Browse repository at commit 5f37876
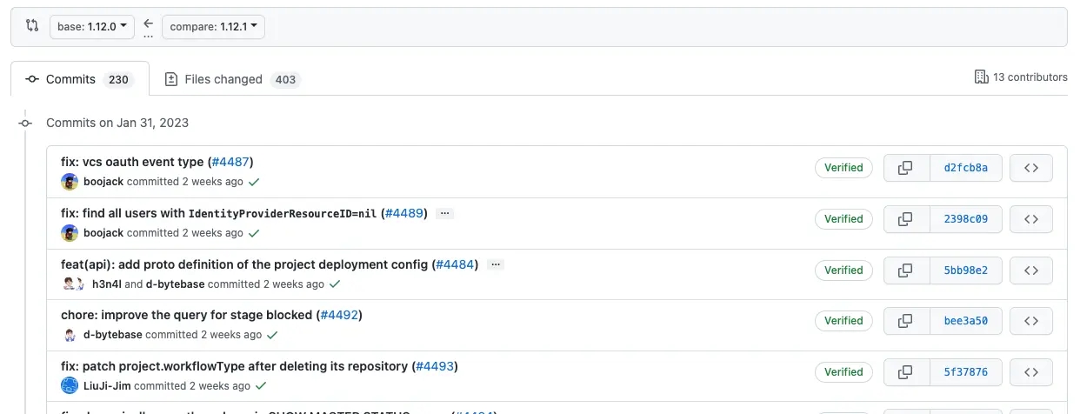Image resolution: width=1080 pixels, height=414 pixels. tap(1031, 372)
